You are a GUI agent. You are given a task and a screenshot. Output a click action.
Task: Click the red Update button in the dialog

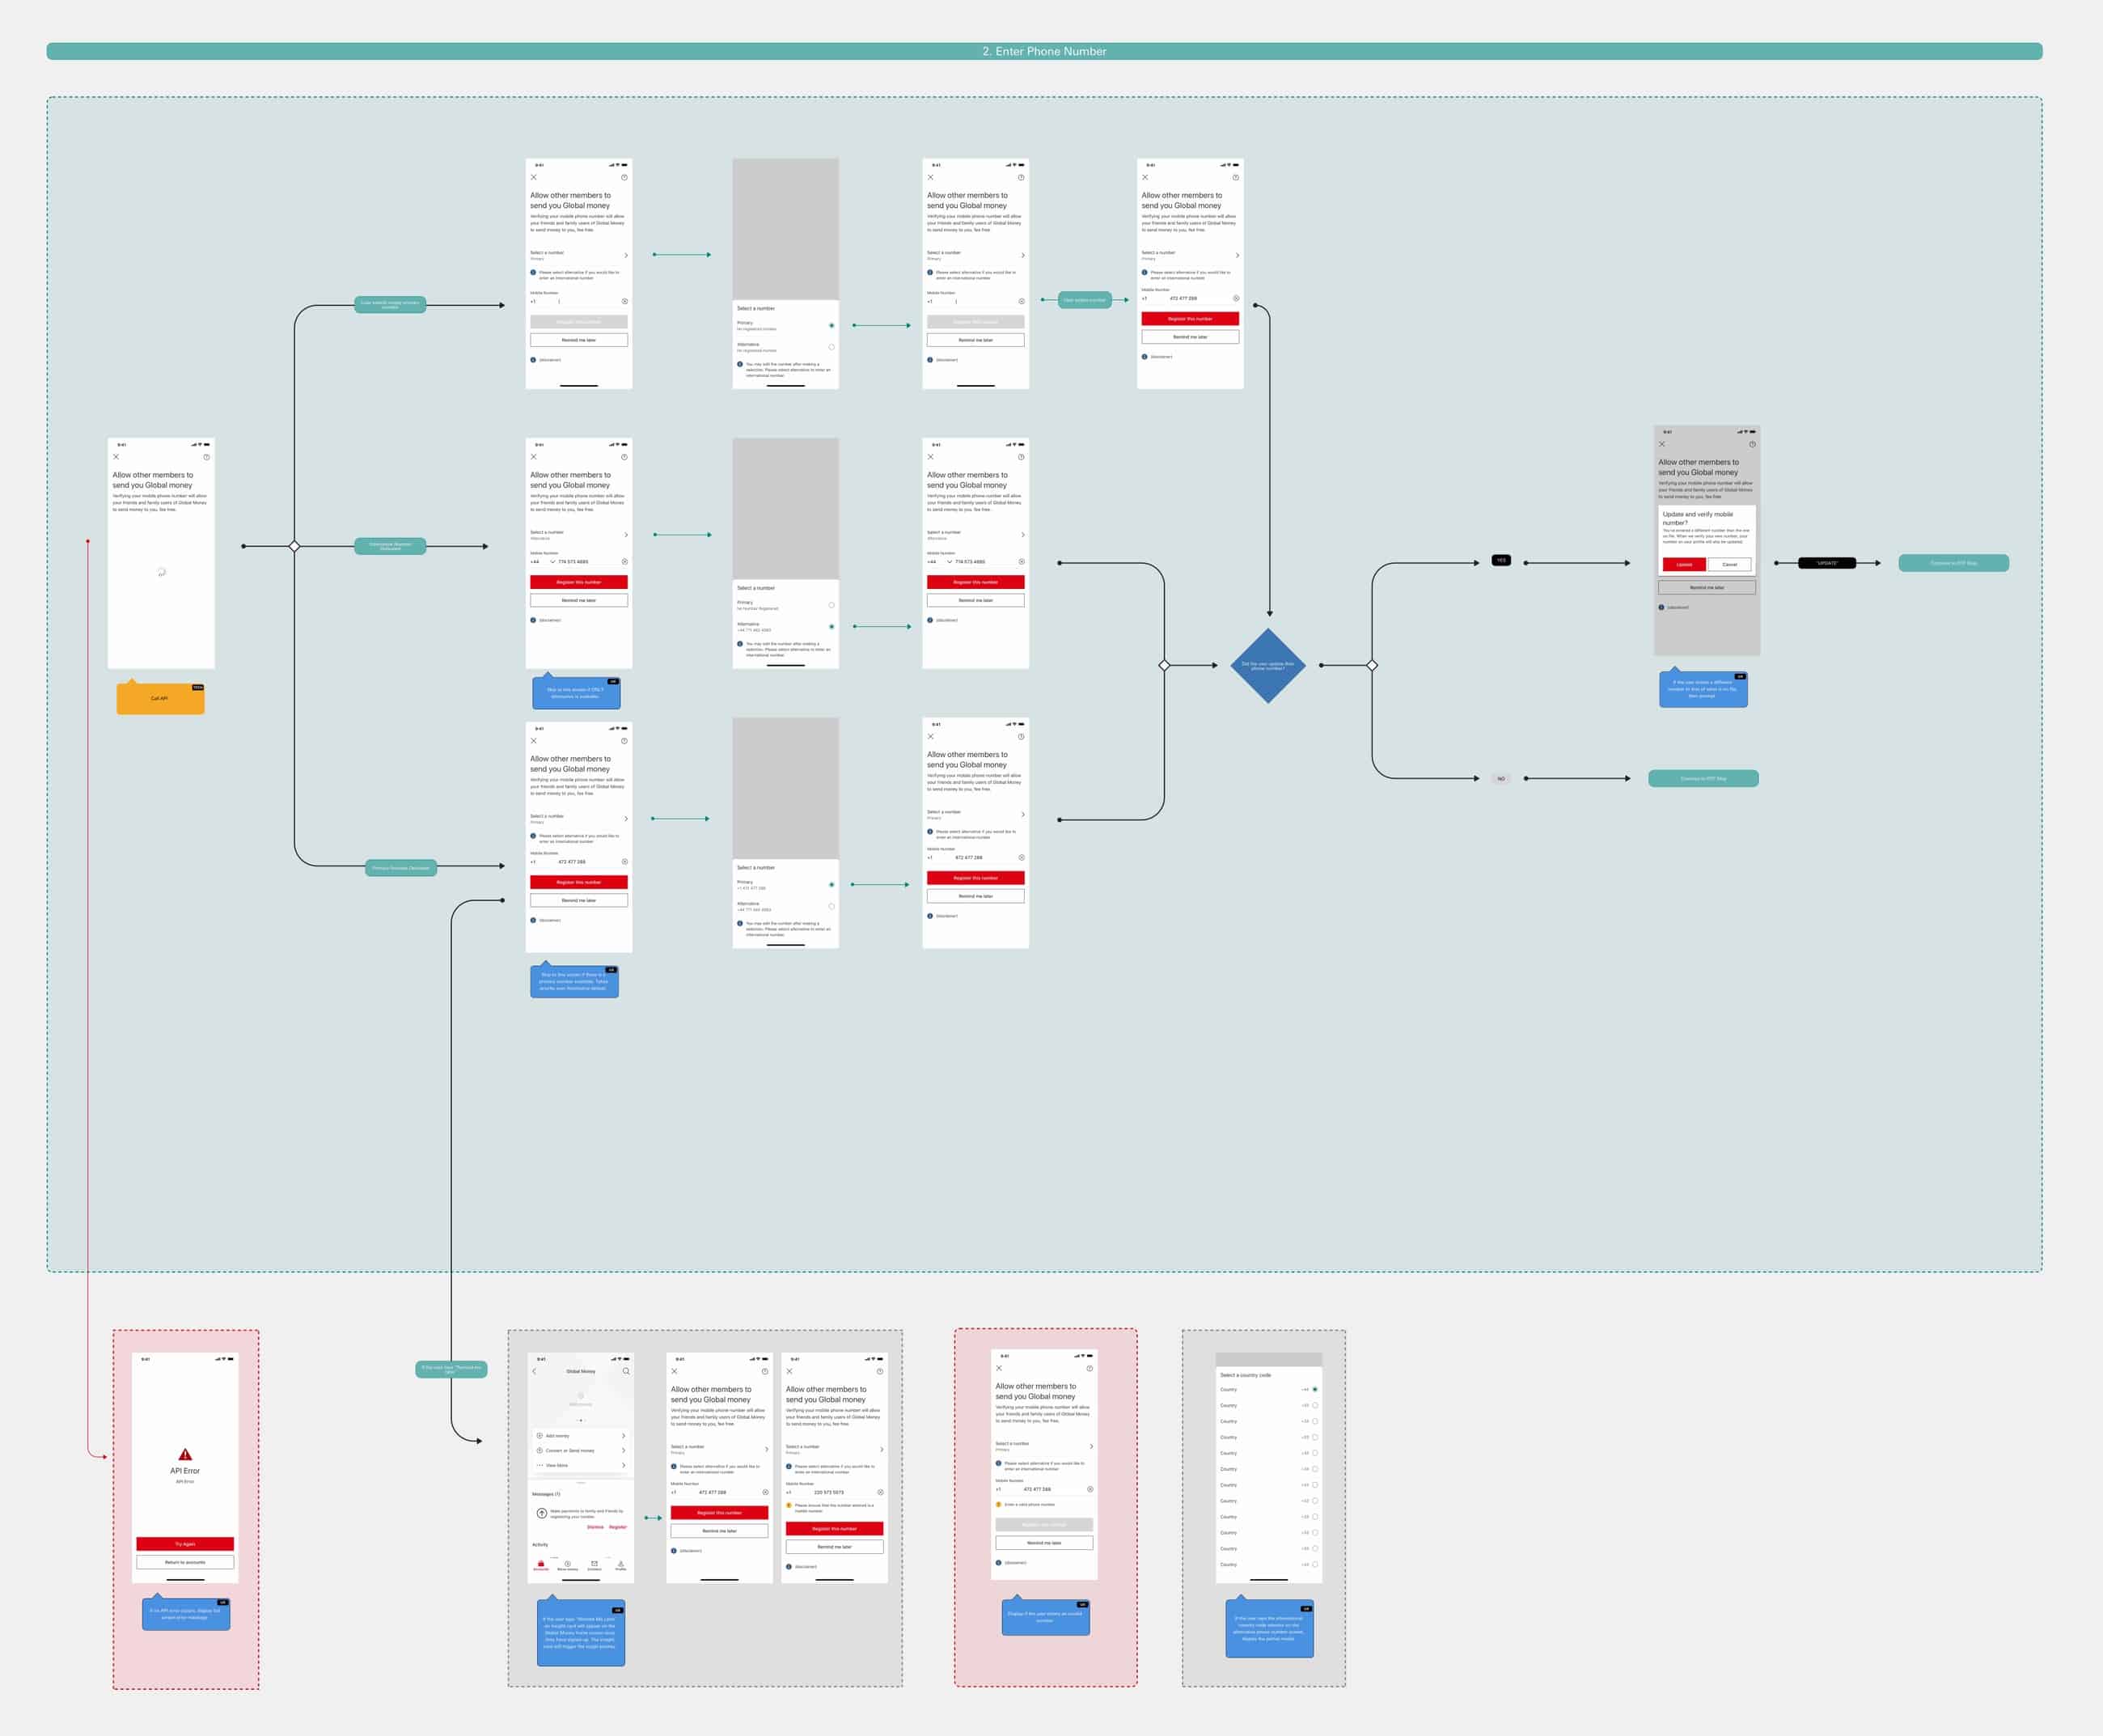tap(1684, 564)
